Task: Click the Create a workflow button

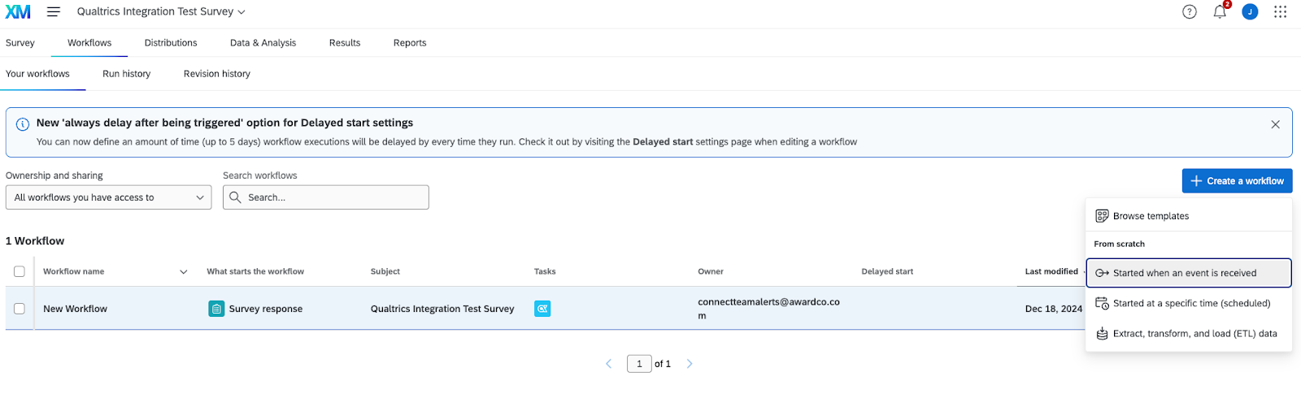Action: (1237, 181)
